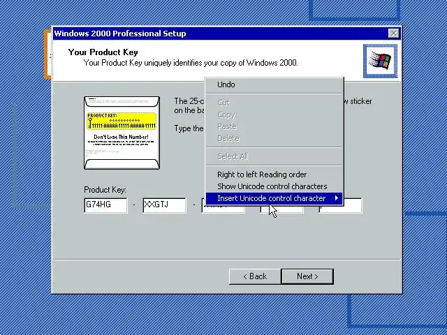
Task: Return with the Back button
Action: [x=255, y=276]
